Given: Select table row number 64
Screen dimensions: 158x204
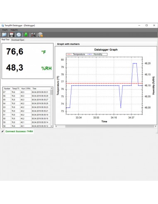Looking at the screenshot, I should pyautogui.click(x=27, y=103).
